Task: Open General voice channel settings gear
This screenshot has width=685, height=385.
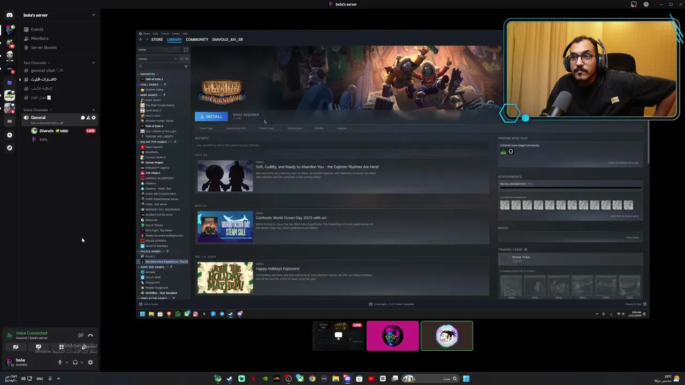Action: pyautogui.click(x=94, y=118)
